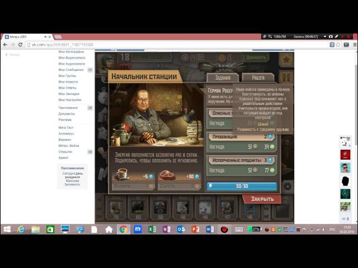Click next friends arrow in game bar
358x268 pixels.
266,208
